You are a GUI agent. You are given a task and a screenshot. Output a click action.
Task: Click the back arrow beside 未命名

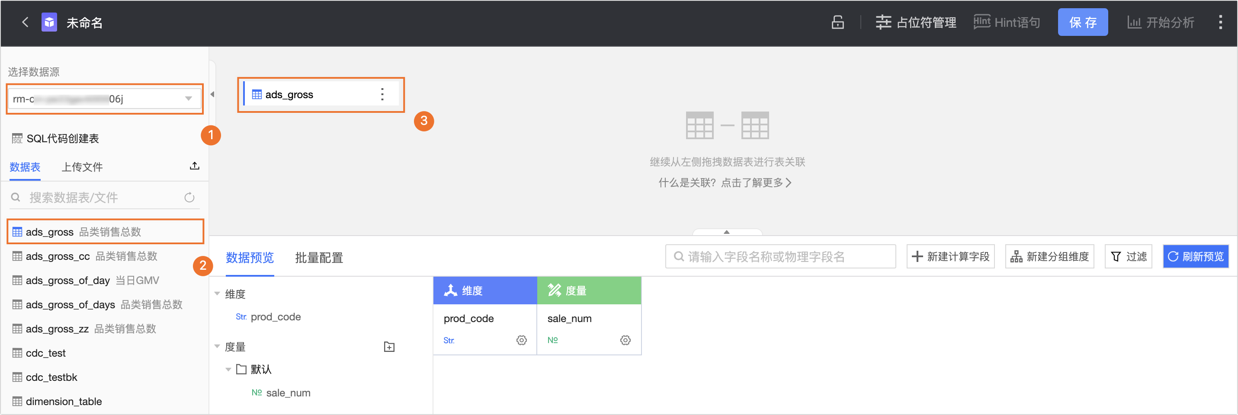pos(25,22)
